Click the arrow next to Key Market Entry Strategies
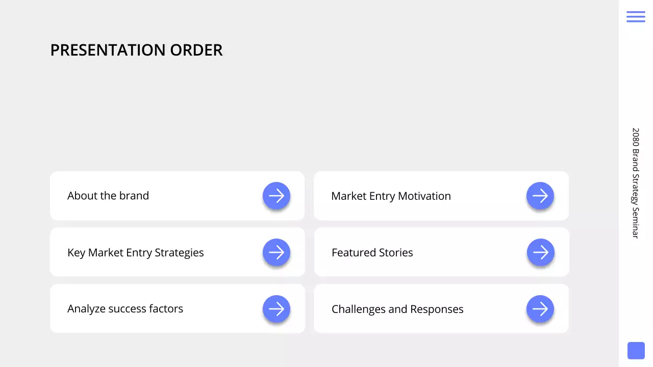The image size is (653, 367). (x=277, y=252)
